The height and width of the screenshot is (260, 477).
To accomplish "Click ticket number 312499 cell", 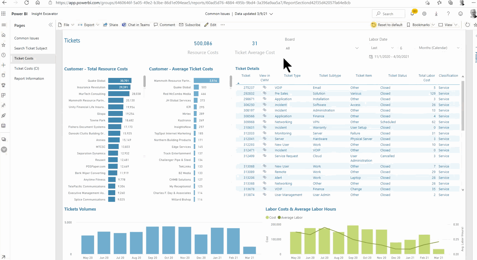I will tap(249, 156).
